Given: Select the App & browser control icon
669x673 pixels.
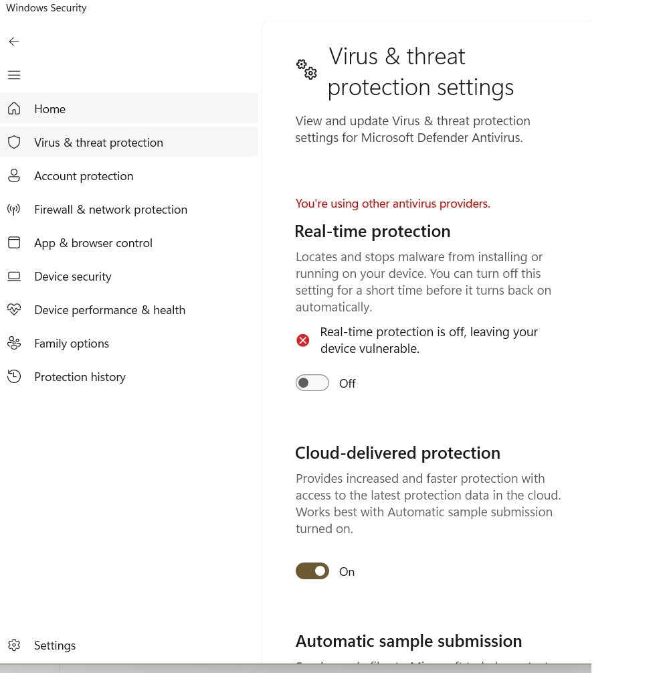Looking at the screenshot, I should (x=14, y=242).
